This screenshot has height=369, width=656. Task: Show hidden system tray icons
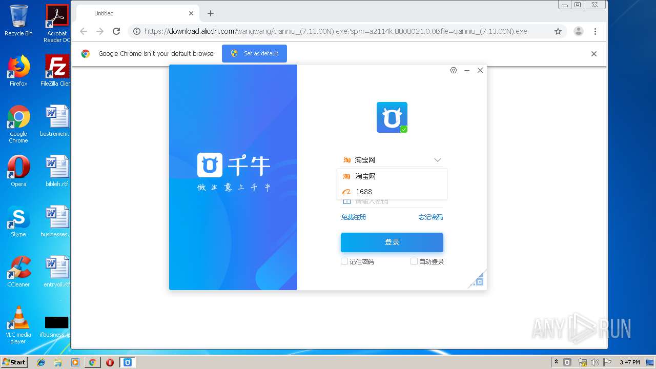pyautogui.click(x=556, y=362)
